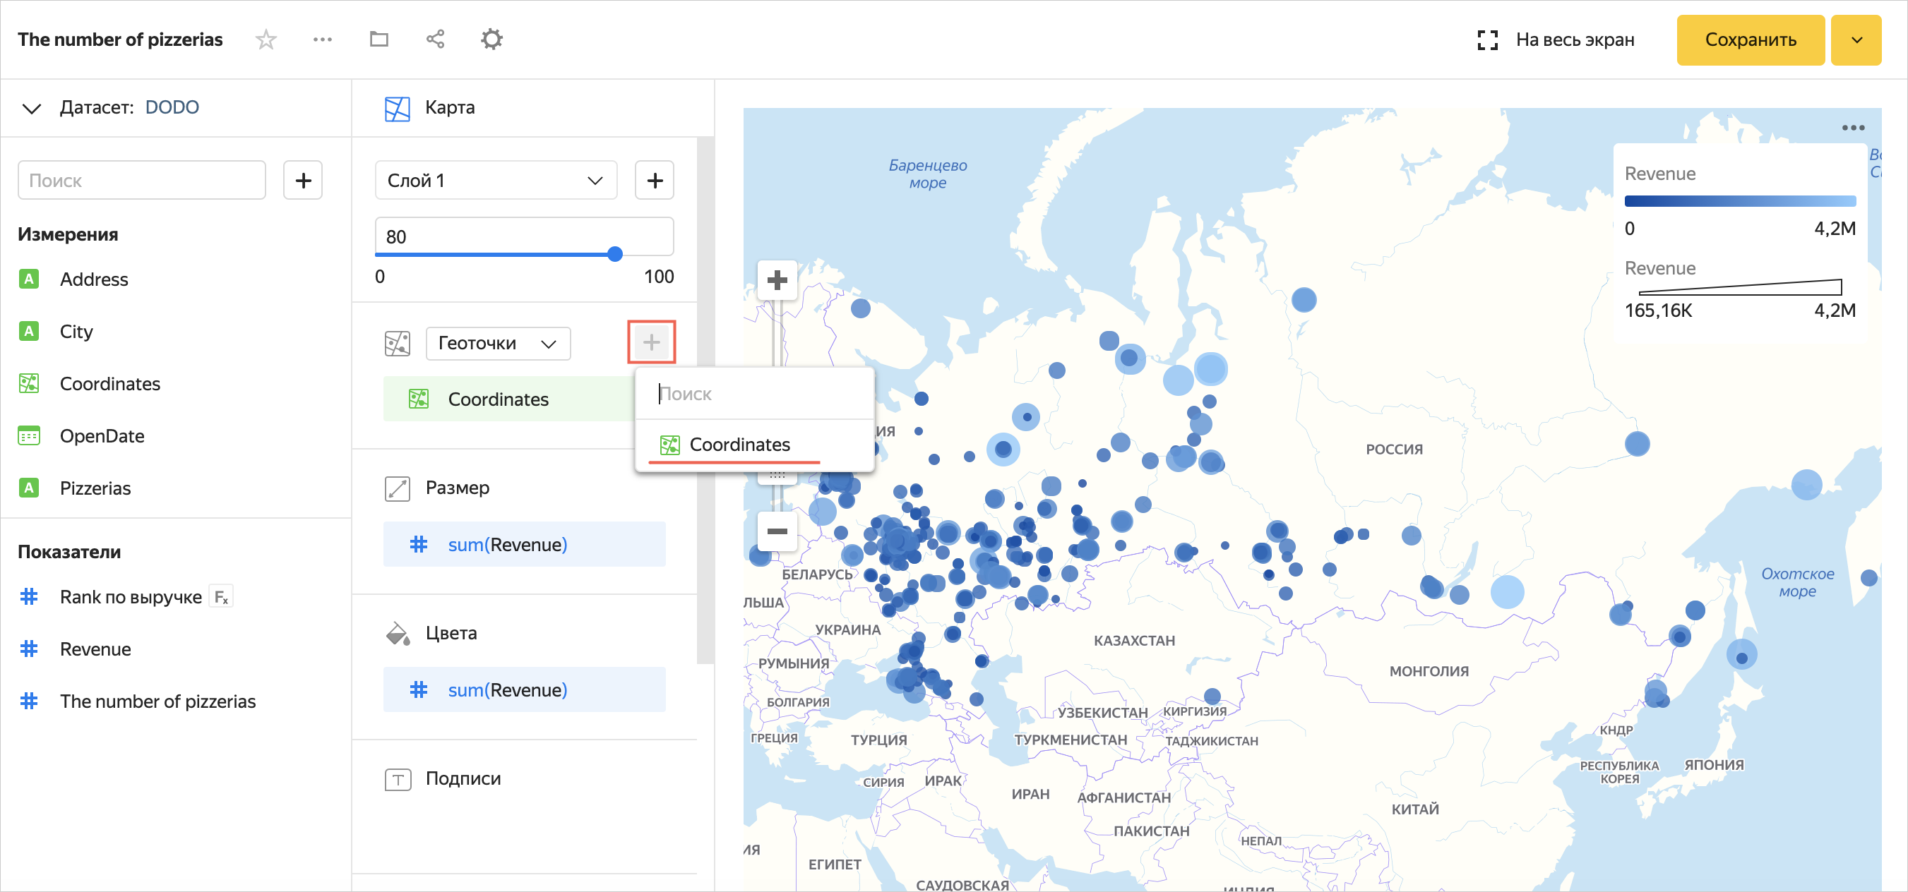This screenshot has width=1908, height=892.
Task: Click the OpenDate calendar icon
Action: click(29, 437)
